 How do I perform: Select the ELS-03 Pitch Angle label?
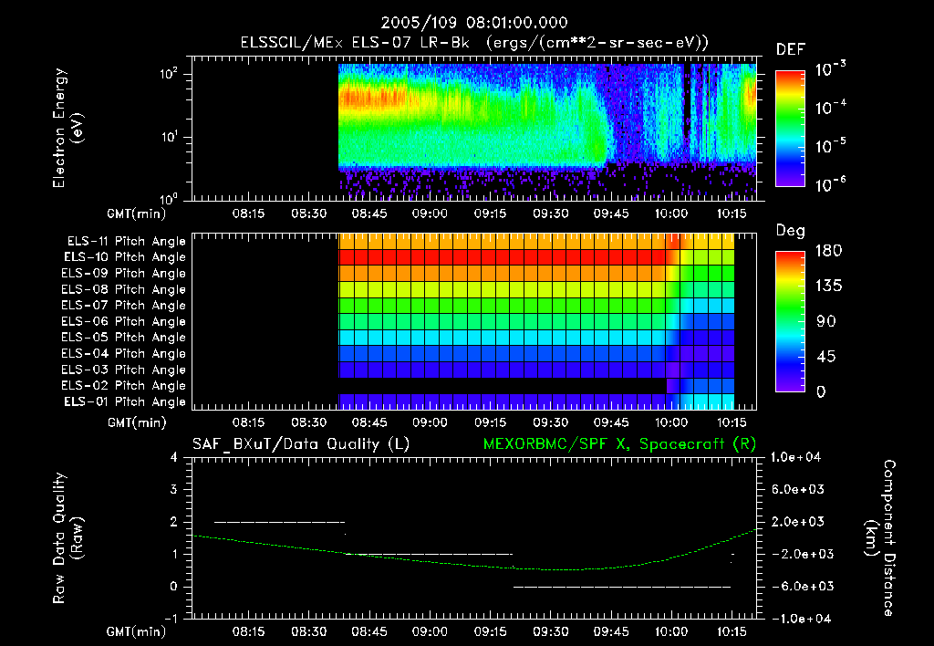[123, 370]
